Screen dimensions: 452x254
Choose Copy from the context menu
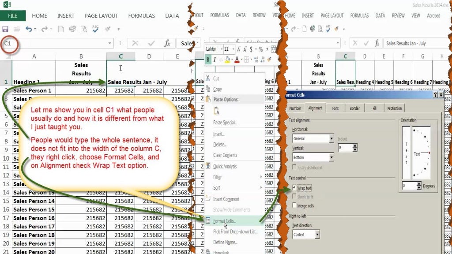point(217,89)
